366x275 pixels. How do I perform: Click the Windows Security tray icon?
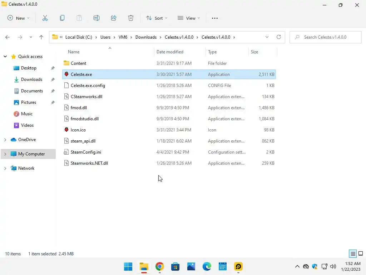tap(315, 266)
